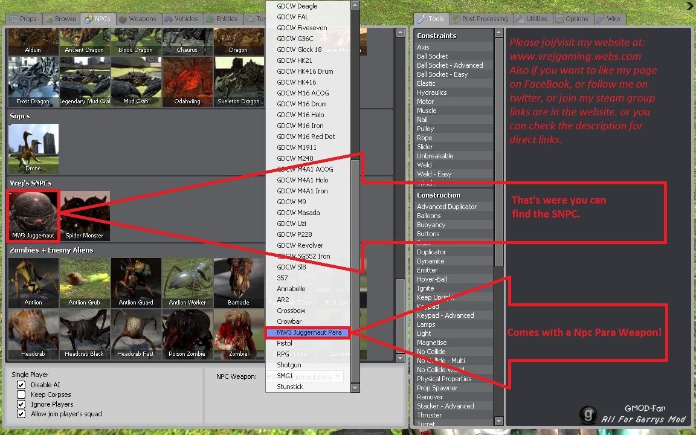This screenshot has height=435, width=696.
Task: Spawn the Antlion Guard NPC
Action: [x=136, y=283]
